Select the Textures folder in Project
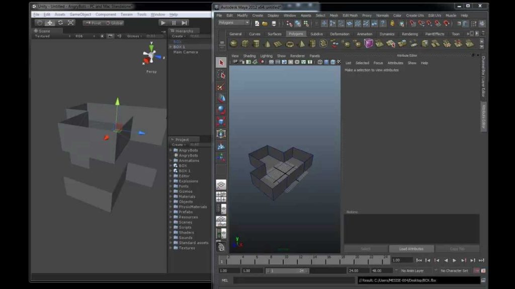515x289 pixels. [187, 248]
